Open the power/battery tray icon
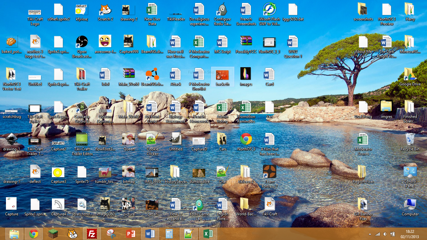This screenshot has height=240, width=427. (x=393, y=234)
